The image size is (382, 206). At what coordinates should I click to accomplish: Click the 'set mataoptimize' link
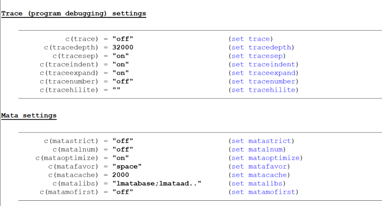tap(265, 158)
